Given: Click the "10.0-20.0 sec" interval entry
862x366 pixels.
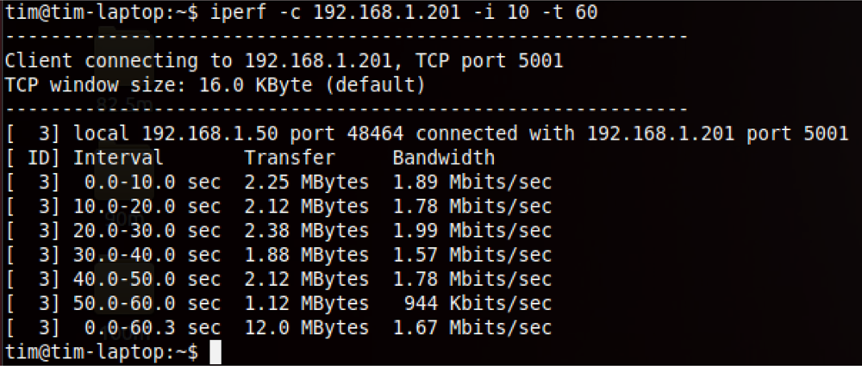Looking at the screenshot, I should click(147, 207).
